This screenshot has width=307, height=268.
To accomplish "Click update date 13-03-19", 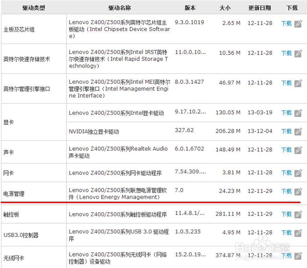I will point(260,113).
